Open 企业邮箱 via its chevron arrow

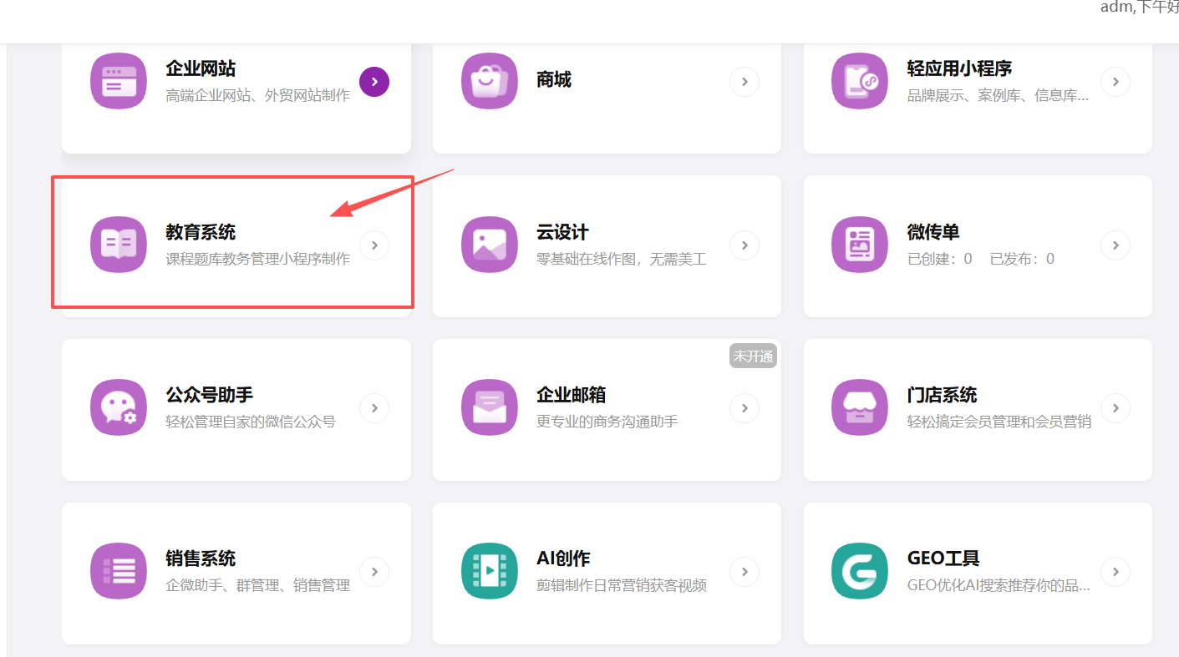744,408
